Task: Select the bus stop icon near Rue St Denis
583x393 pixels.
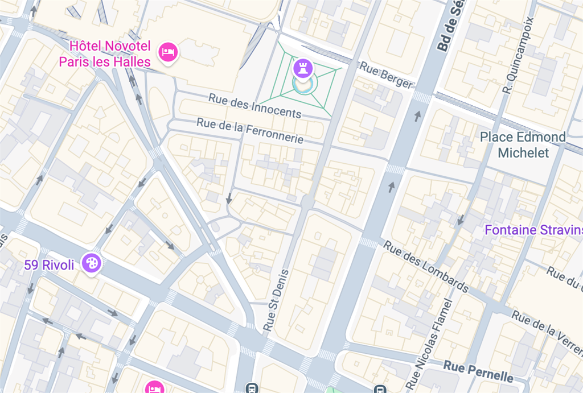Action: pos(251,388)
